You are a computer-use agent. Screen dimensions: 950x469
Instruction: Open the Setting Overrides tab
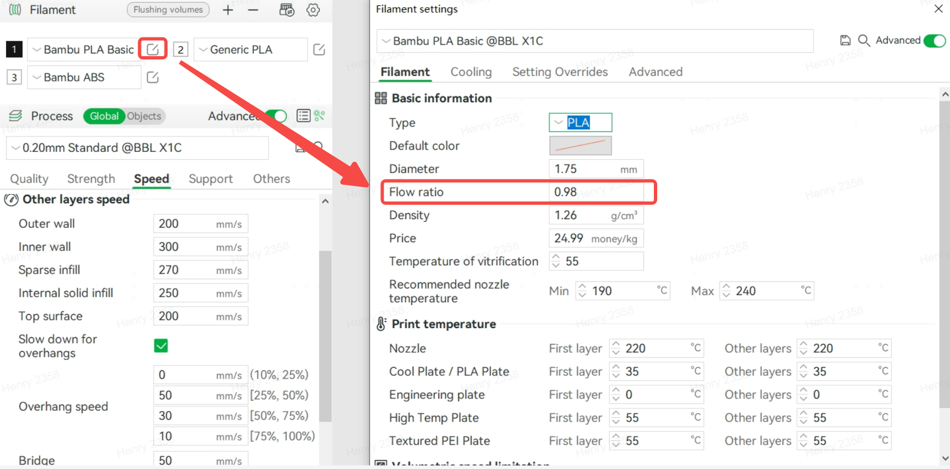coord(560,72)
